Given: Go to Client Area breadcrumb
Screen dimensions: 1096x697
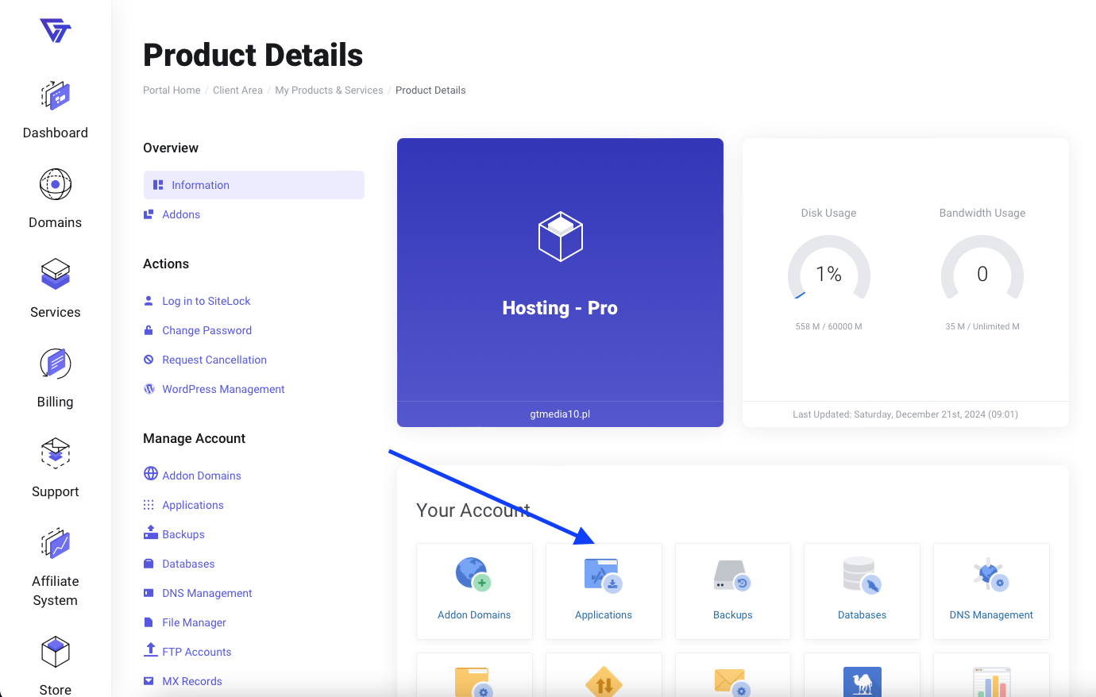Looking at the screenshot, I should point(237,90).
